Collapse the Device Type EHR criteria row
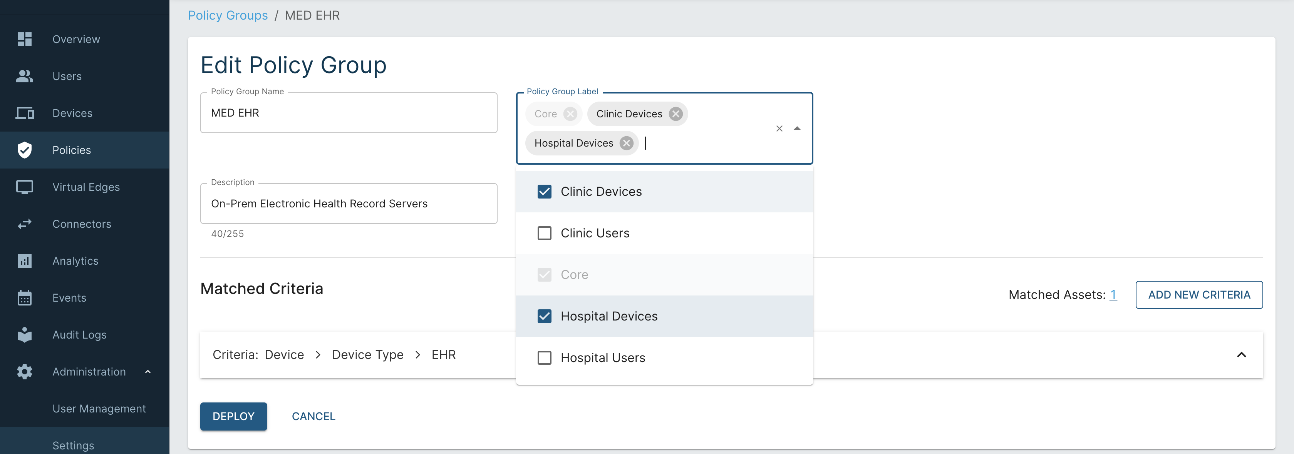This screenshot has height=454, width=1294. (x=1241, y=355)
